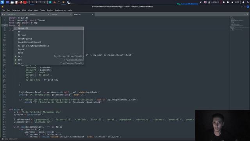
Task: Choose 'from' autocomplete suggestion
Action: [49, 53]
